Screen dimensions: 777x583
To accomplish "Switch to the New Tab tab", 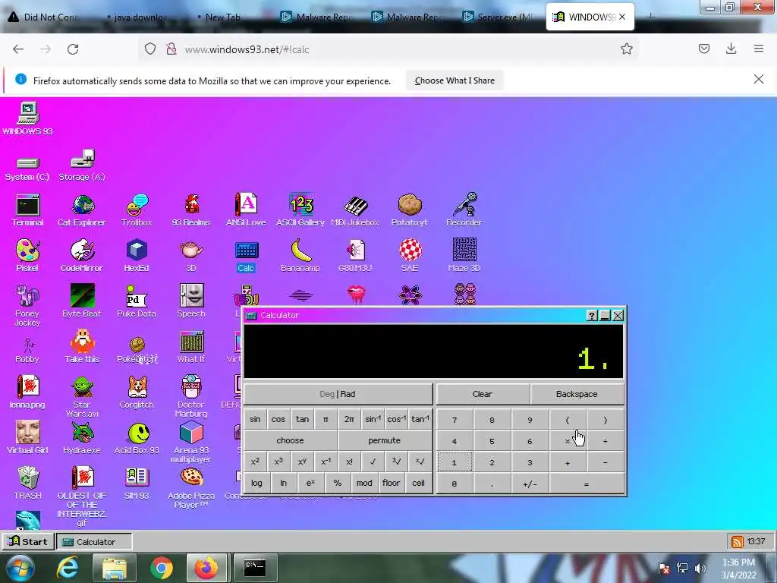I will [221, 17].
